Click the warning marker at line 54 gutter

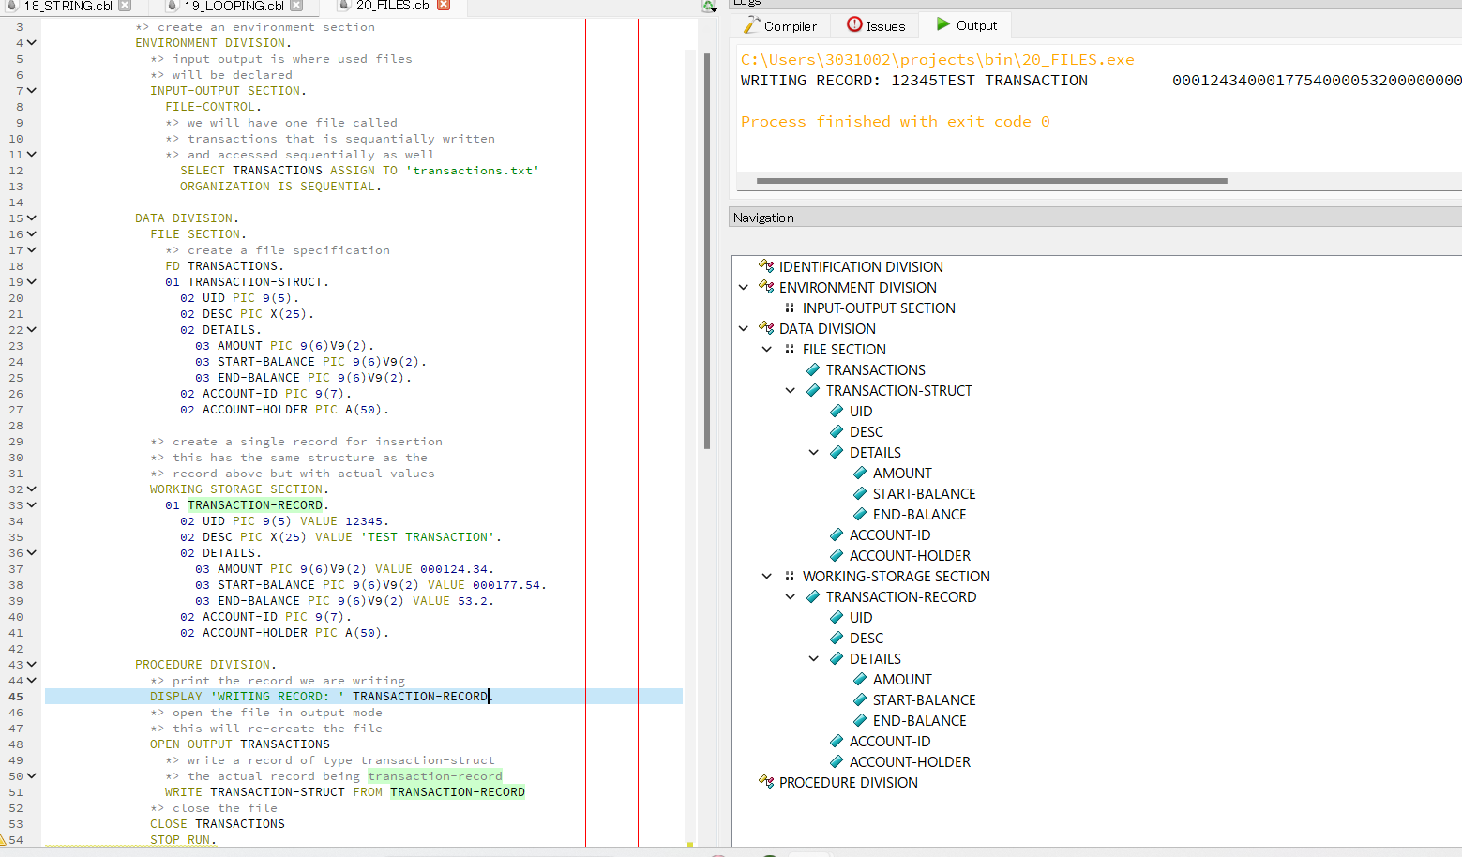coord(4,839)
